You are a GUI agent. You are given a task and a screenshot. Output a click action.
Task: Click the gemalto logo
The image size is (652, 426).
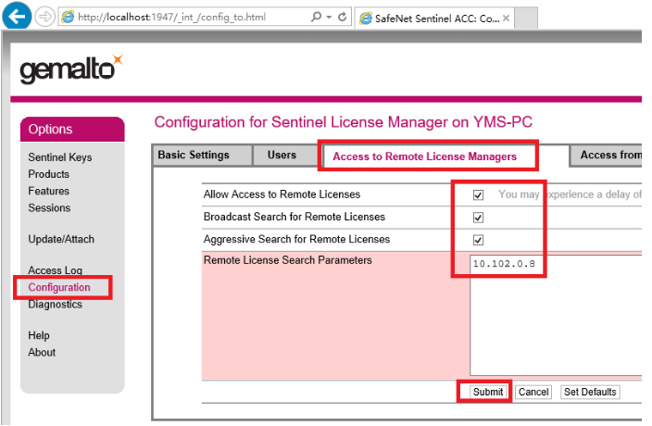(71, 69)
